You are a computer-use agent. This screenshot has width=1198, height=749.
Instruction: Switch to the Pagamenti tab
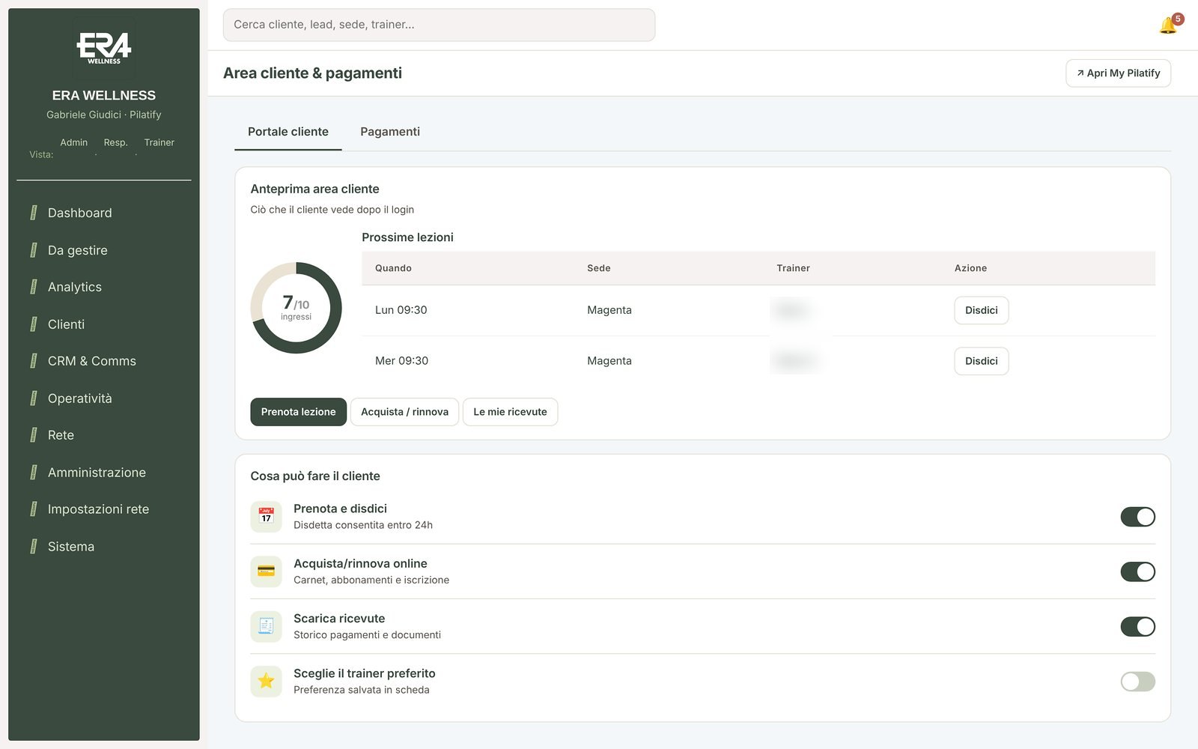pos(390,132)
